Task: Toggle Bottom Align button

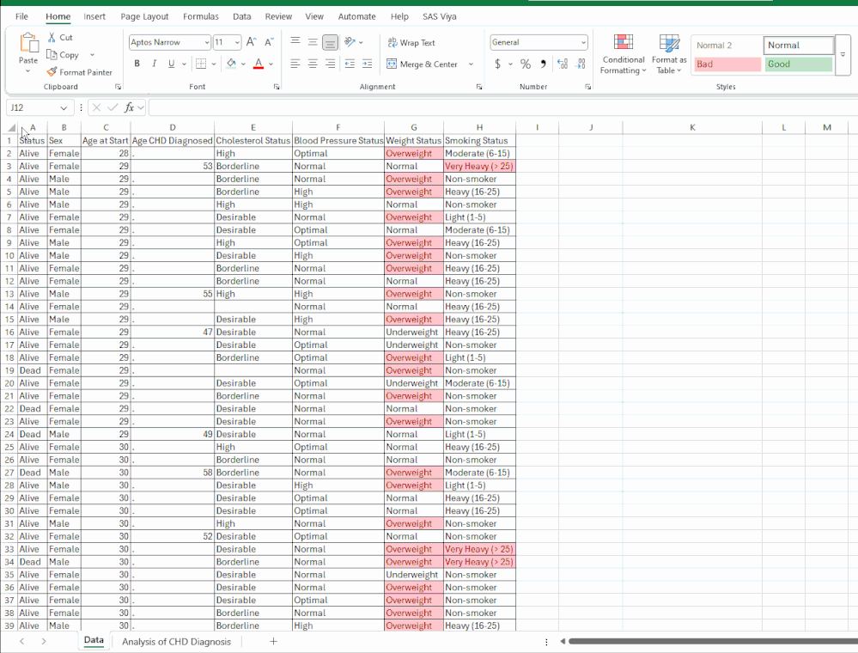Action: tap(330, 42)
